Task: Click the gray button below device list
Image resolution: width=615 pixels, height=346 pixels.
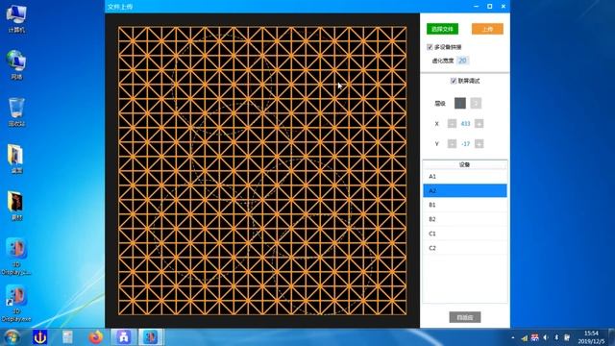Action: click(x=465, y=317)
